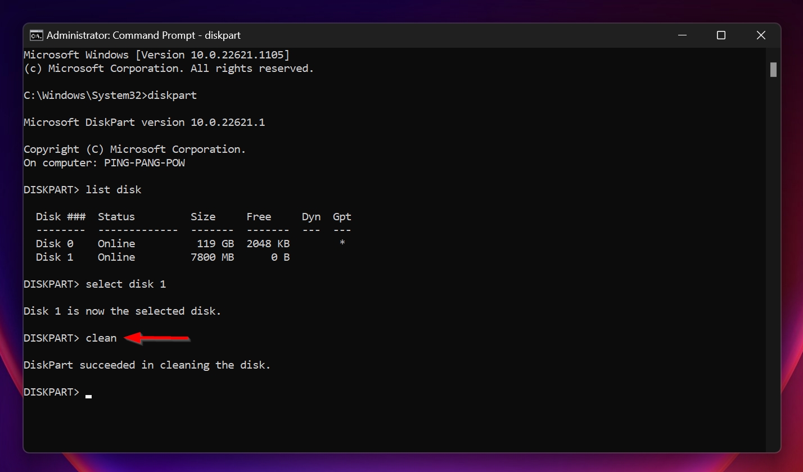
Task: Minimize the Command Prompt window
Action: tap(682, 35)
